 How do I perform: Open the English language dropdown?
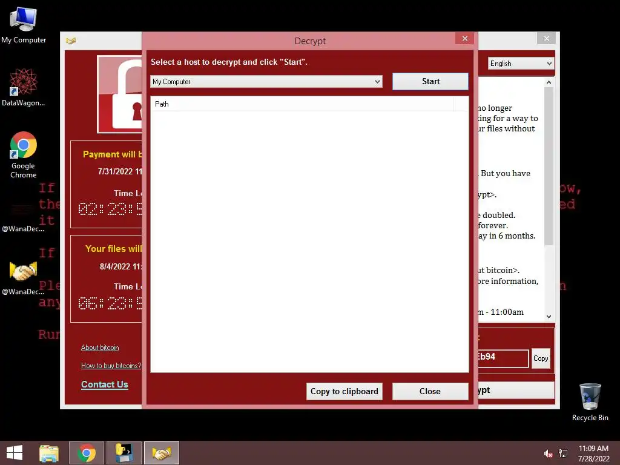[x=521, y=63]
